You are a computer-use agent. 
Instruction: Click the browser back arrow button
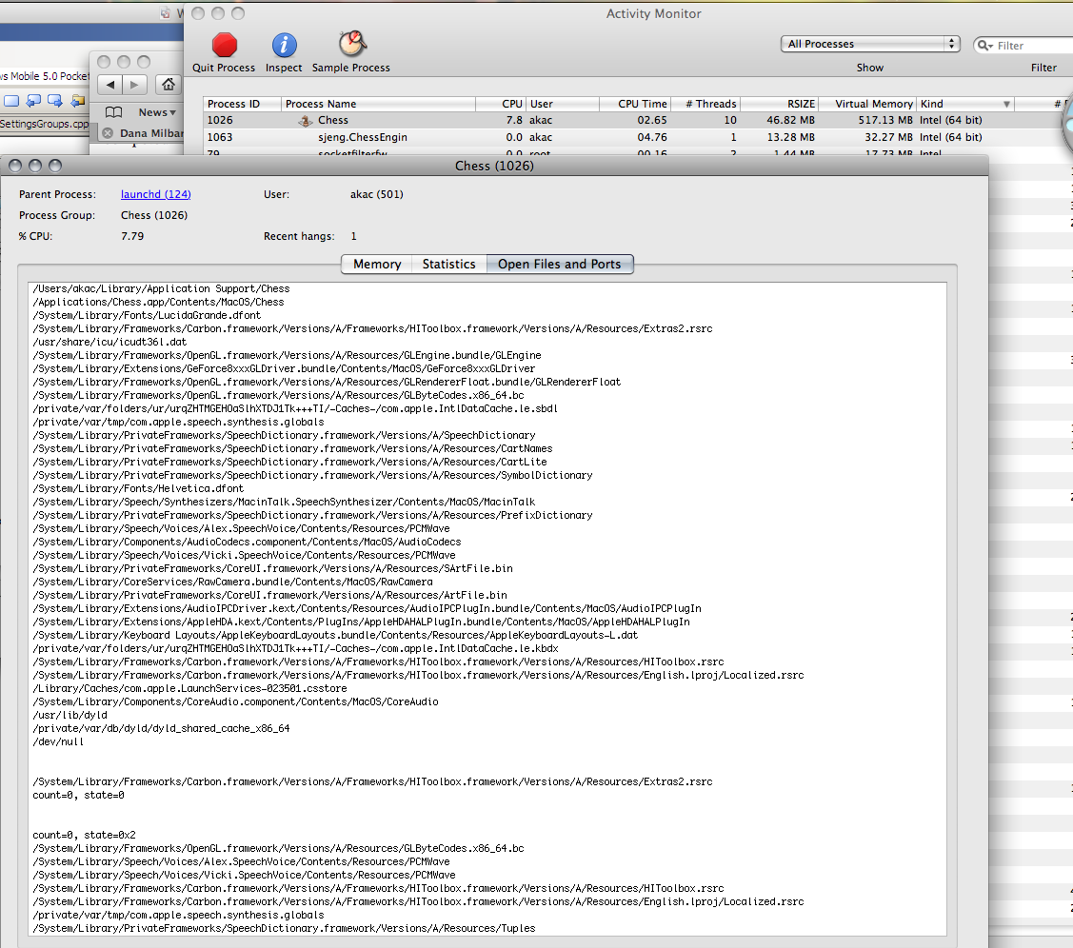pos(110,85)
